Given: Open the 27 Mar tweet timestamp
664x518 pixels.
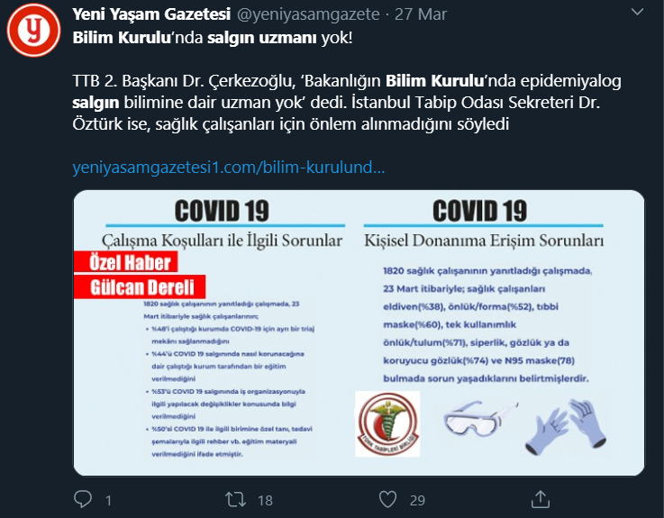Looking at the screenshot, I should click(421, 14).
